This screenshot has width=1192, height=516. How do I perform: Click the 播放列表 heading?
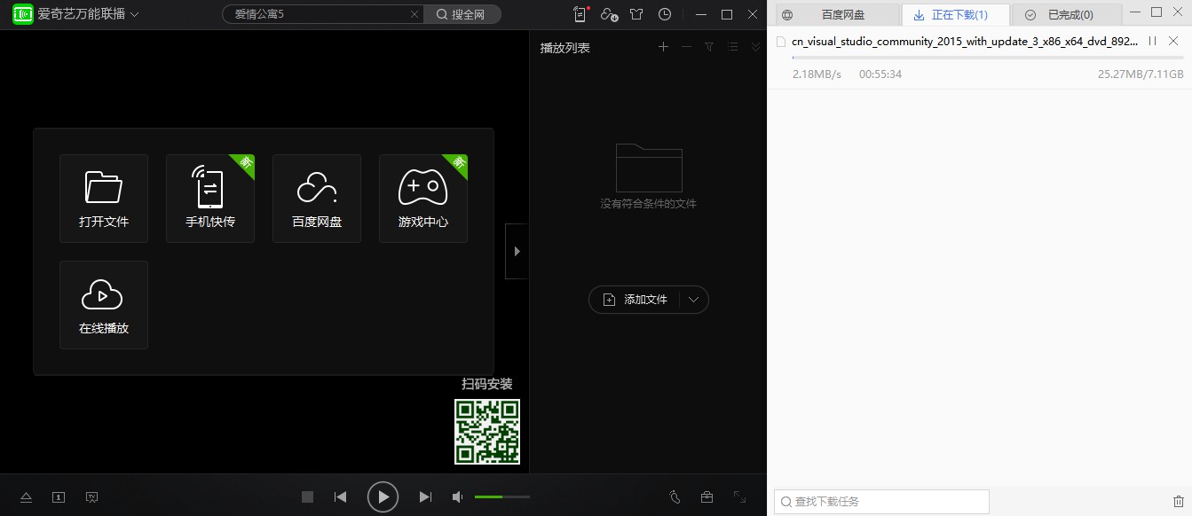coord(565,48)
